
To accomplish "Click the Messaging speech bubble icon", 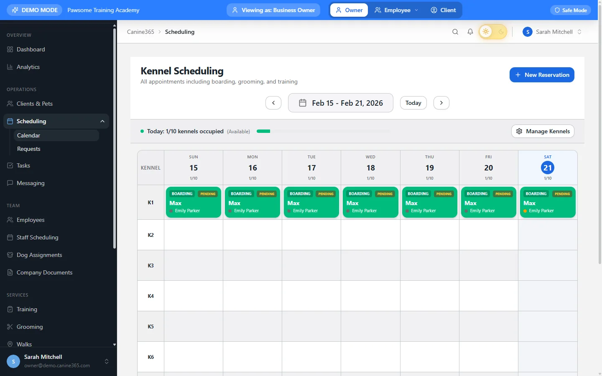I will pyautogui.click(x=10, y=183).
